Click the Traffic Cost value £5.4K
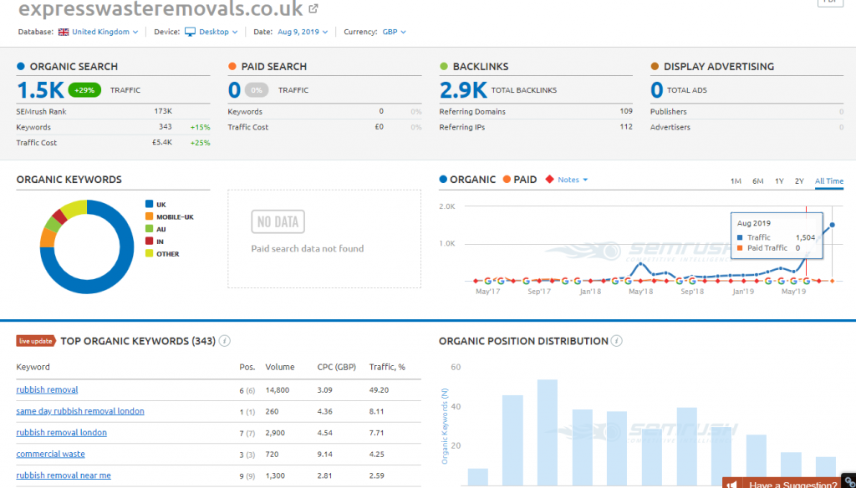Viewport: 856px width, 488px height. (x=161, y=142)
